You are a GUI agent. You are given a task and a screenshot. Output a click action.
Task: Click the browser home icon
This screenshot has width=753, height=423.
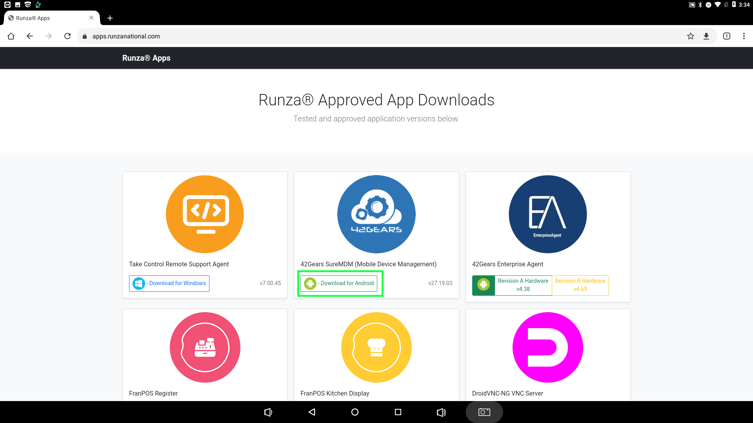pyautogui.click(x=11, y=36)
